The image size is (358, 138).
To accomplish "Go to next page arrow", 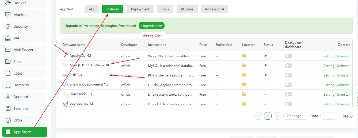I will (277, 116).
